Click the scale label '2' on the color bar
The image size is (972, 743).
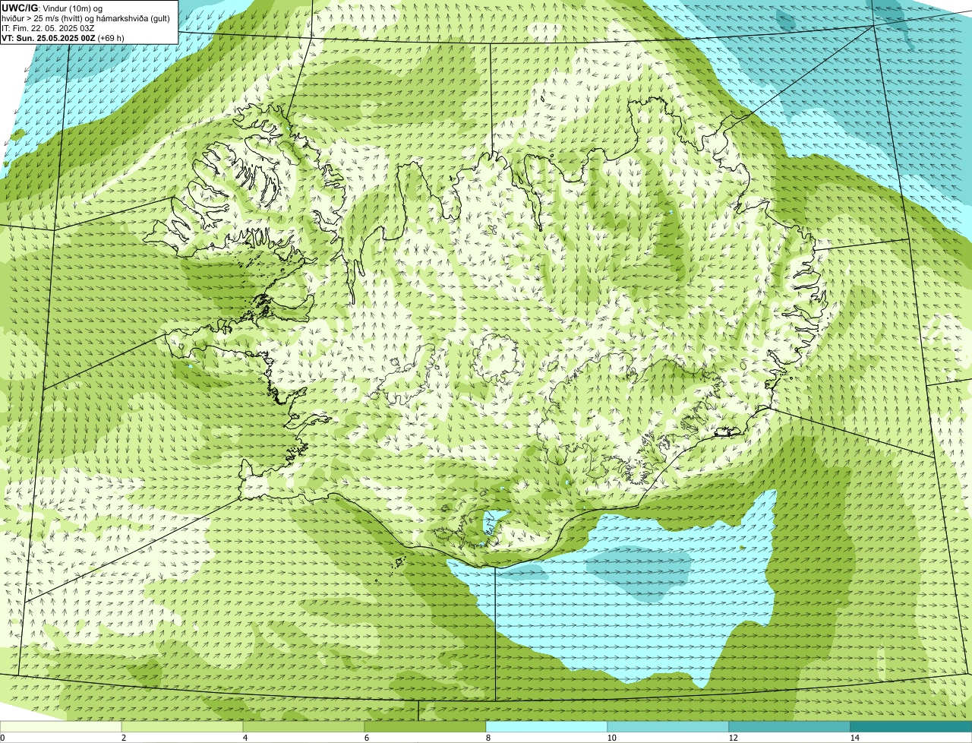(x=123, y=738)
